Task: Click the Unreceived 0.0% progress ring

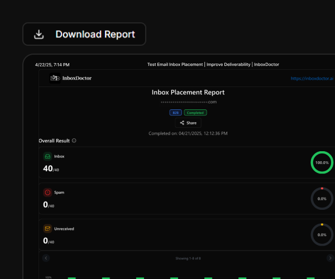Action: pos(322,234)
